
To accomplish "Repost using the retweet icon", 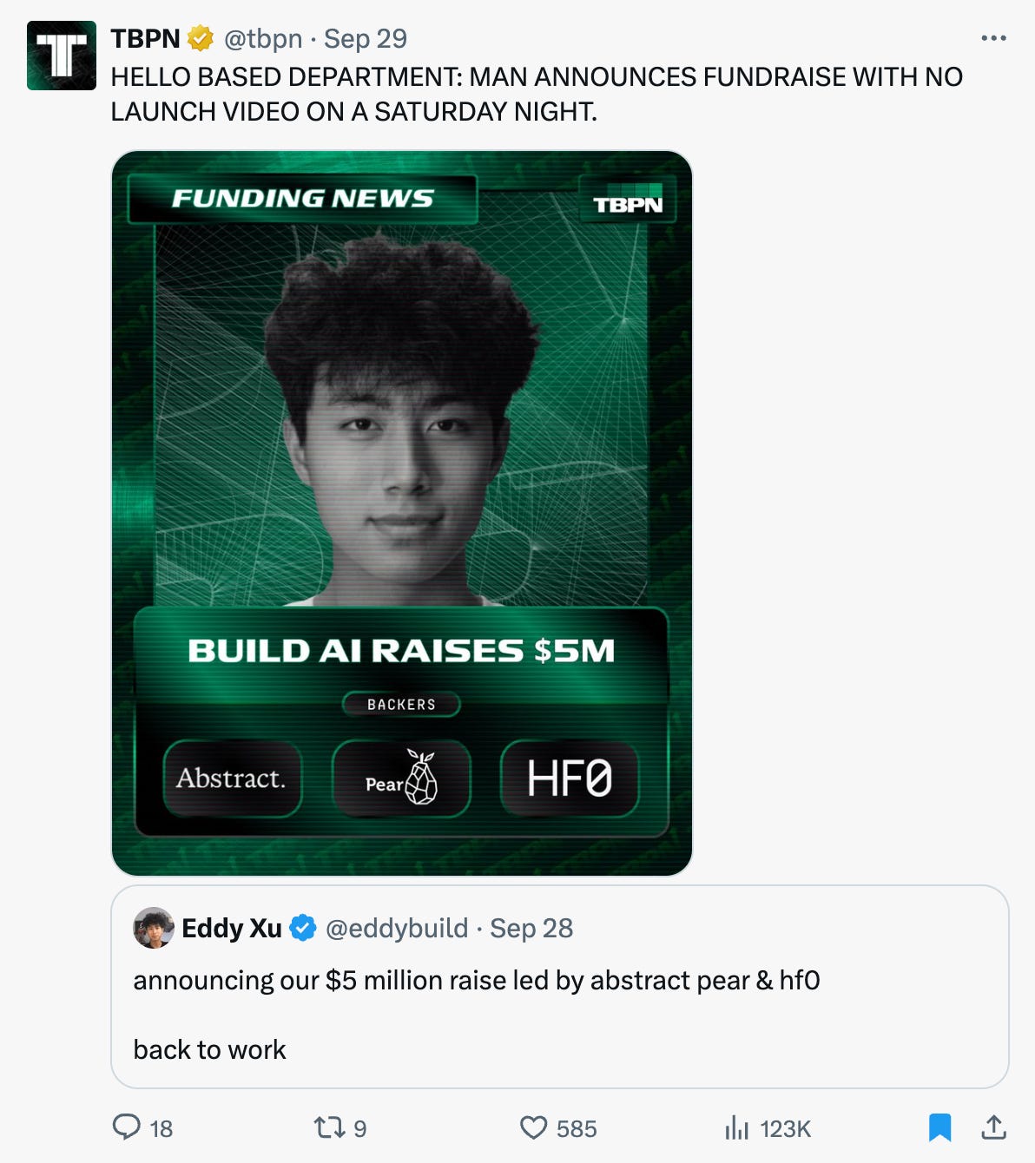I will [x=330, y=1127].
